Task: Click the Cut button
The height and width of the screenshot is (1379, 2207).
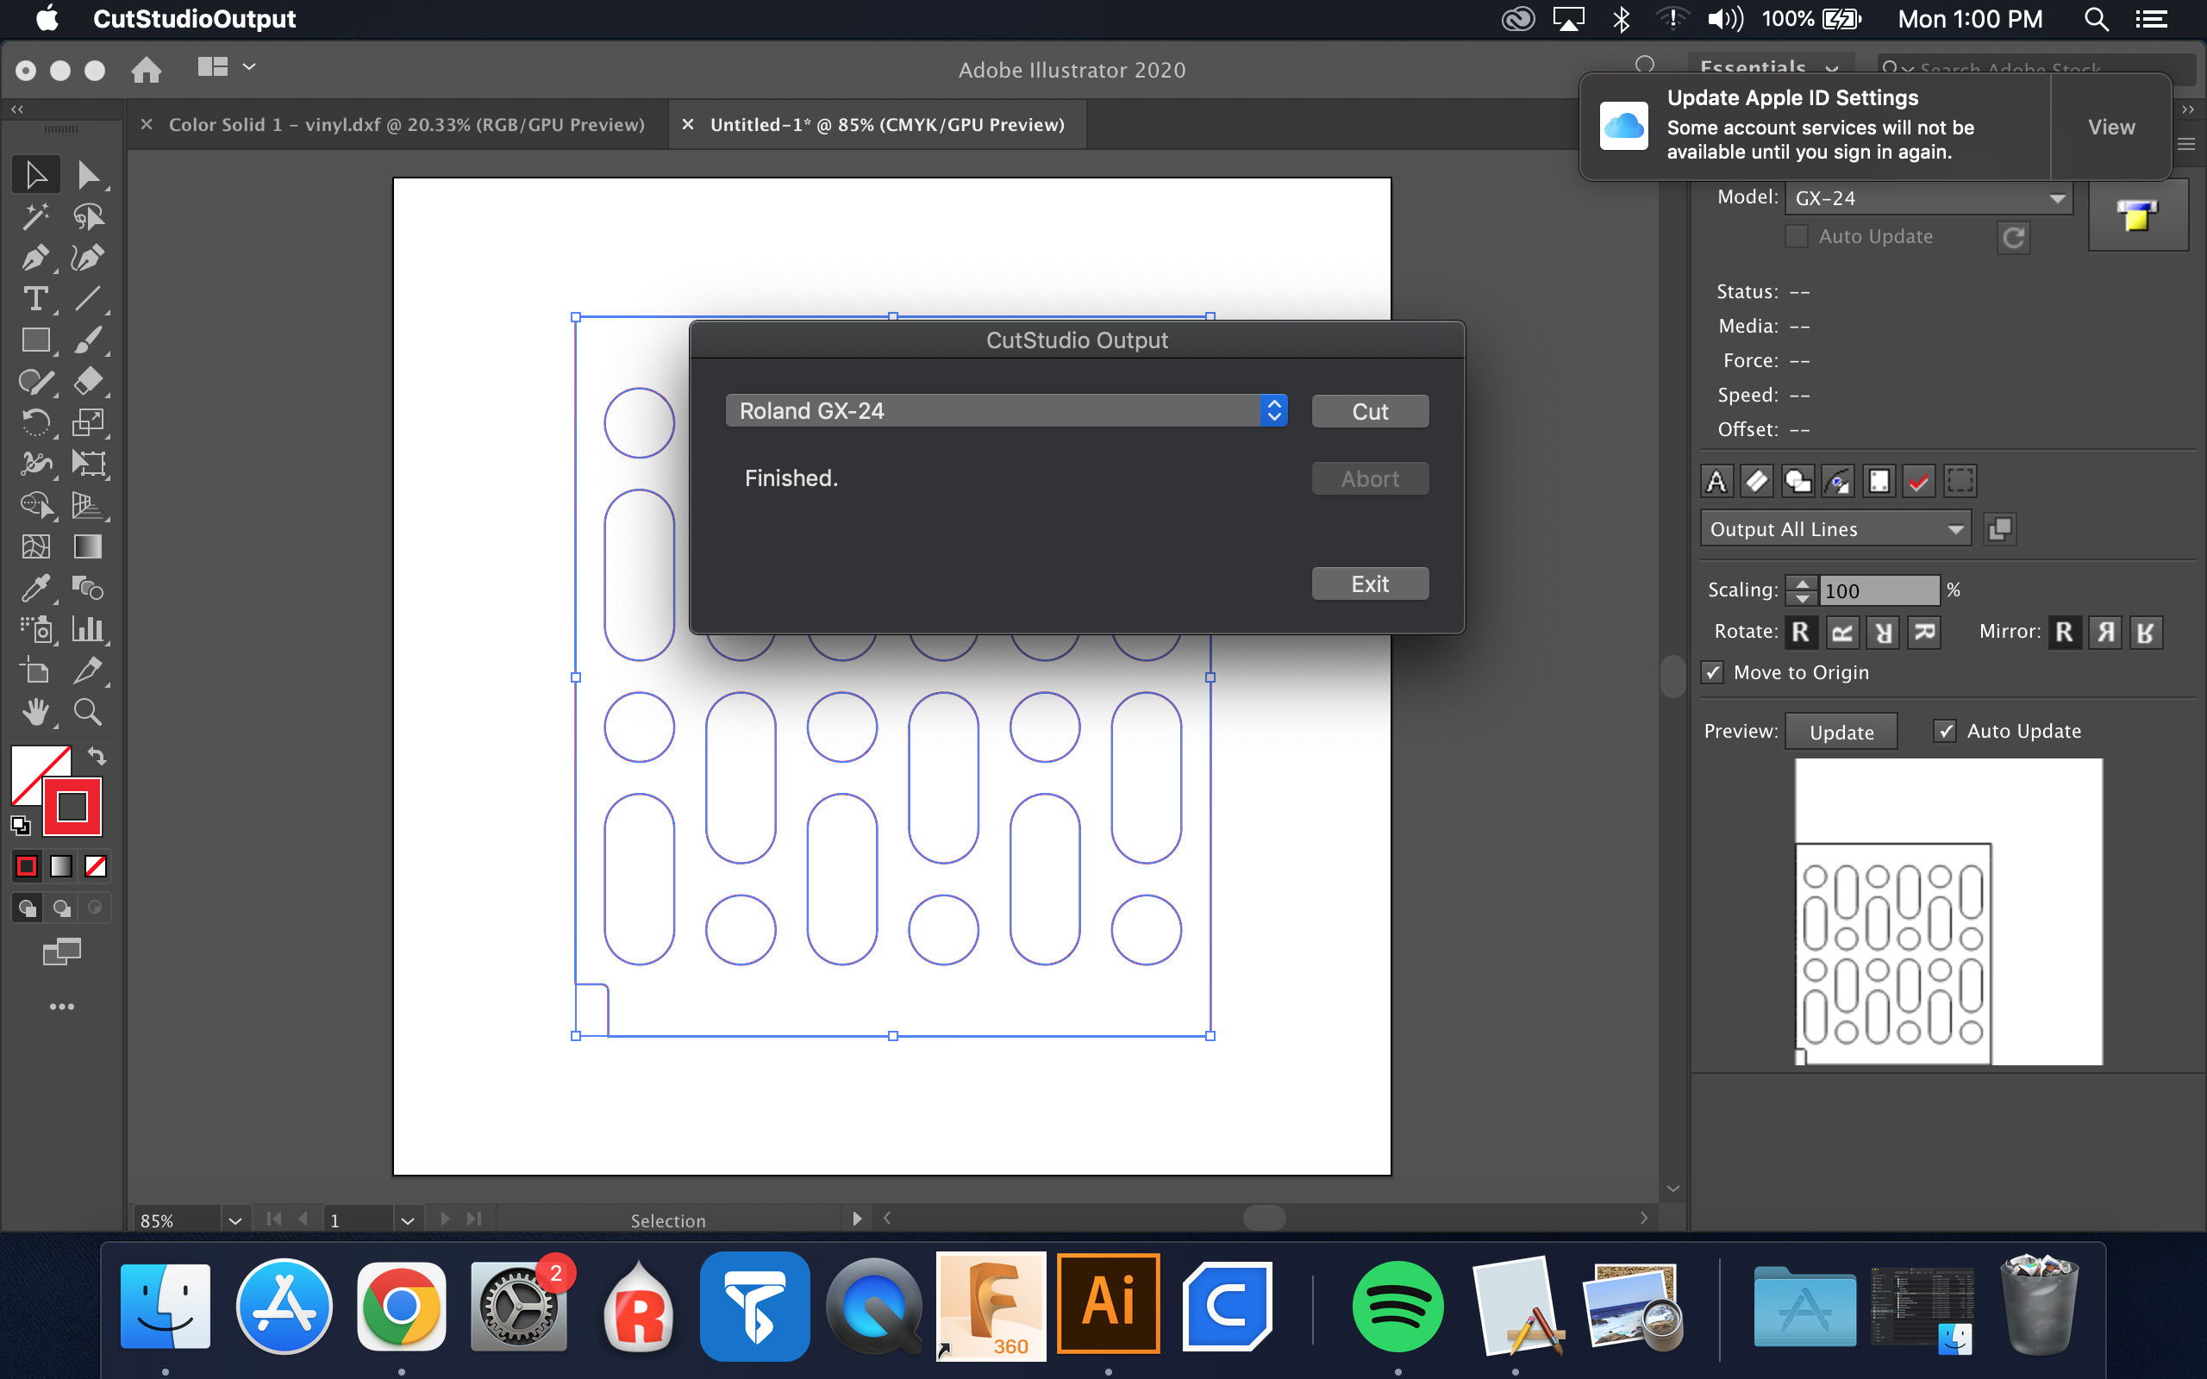Action: [1370, 411]
